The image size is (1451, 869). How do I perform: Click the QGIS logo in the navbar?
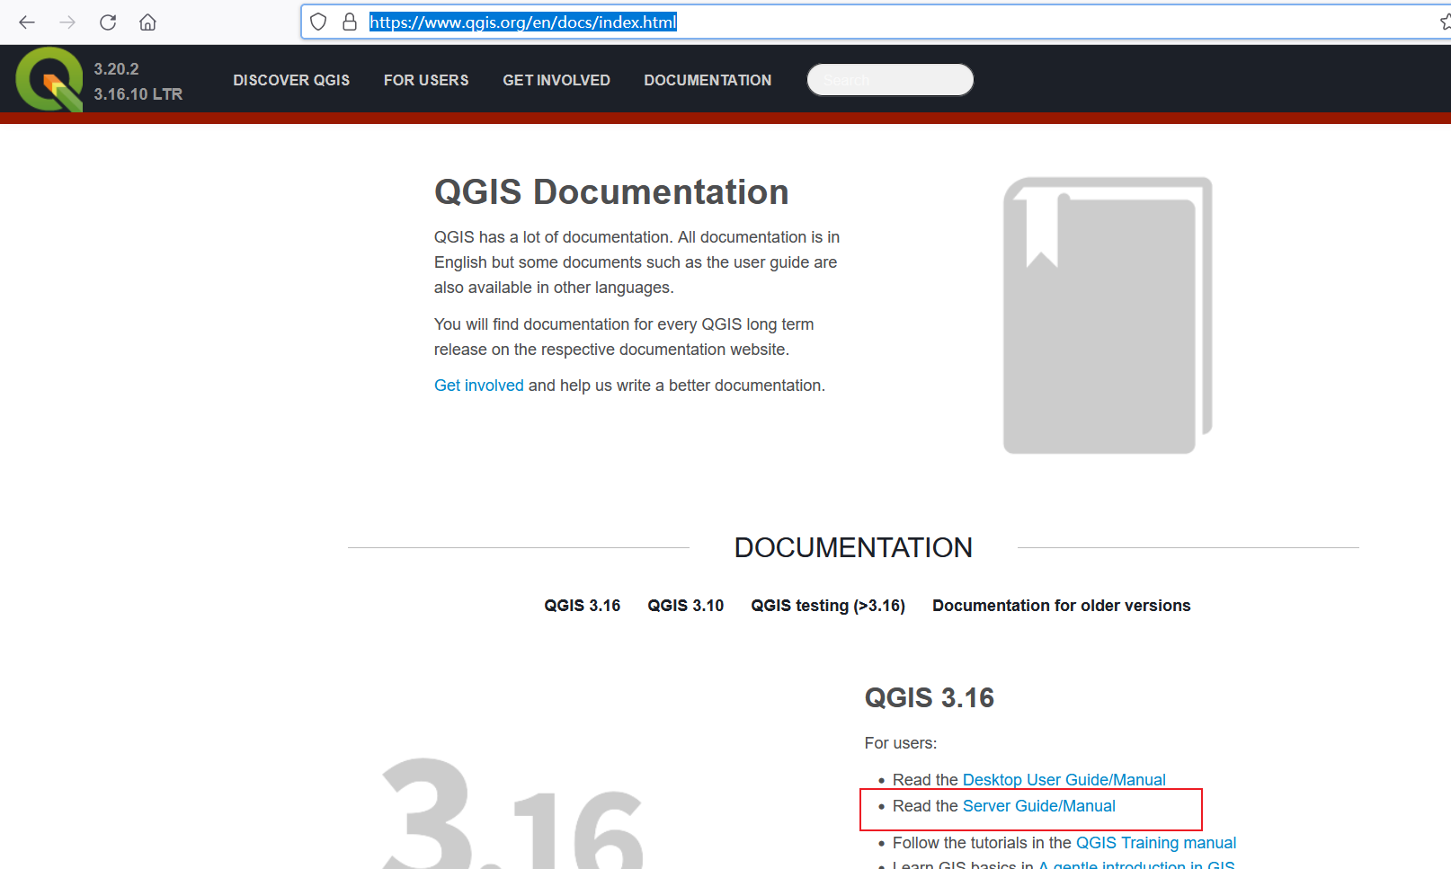tap(49, 79)
